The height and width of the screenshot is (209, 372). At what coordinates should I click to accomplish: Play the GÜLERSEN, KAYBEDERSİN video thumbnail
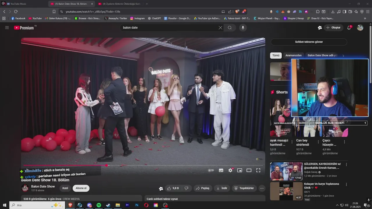pos(286,171)
